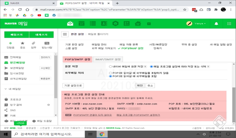Image resolution: width=236 pixels, height=138 pixels.
Task: Open 메일함 관리 menu
Action: click(x=99, y=45)
